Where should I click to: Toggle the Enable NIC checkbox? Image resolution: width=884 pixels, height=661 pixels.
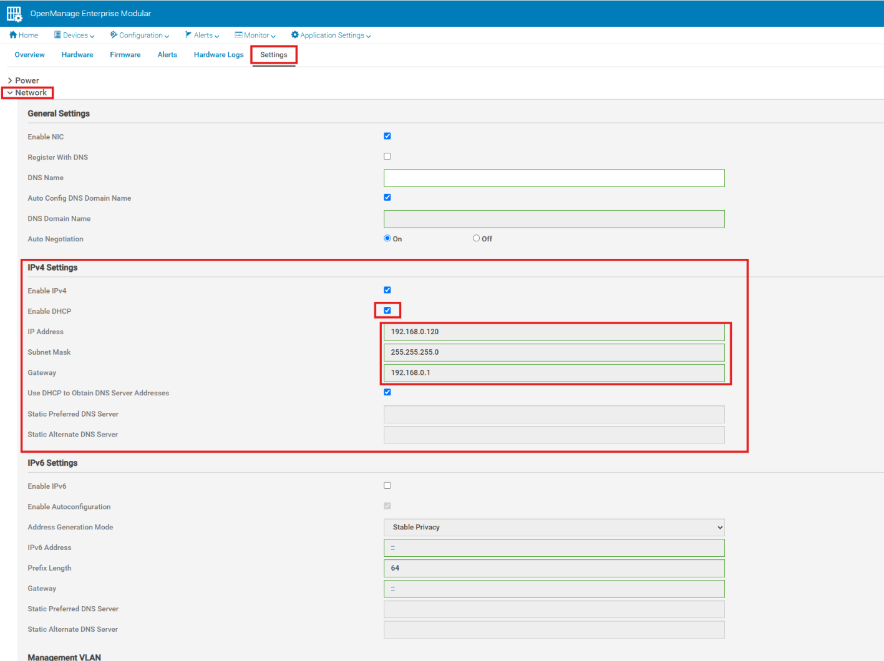(387, 136)
